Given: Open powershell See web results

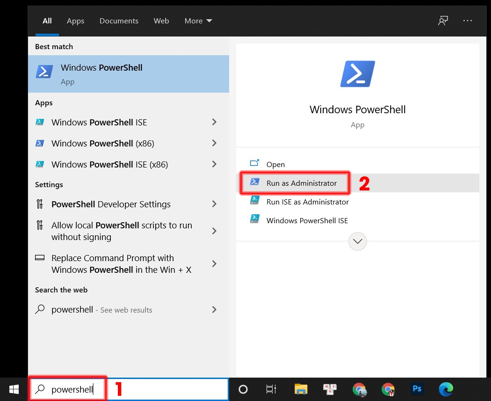Looking at the screenshot, I should click(x=129, y=309).
